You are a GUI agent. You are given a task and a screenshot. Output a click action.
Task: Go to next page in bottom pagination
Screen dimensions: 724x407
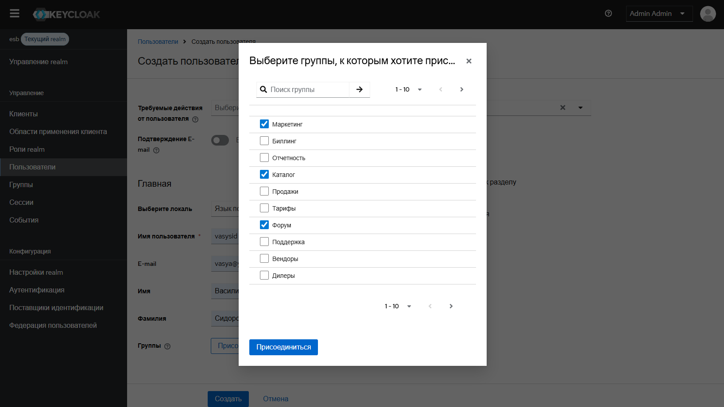tap(451, 306)
